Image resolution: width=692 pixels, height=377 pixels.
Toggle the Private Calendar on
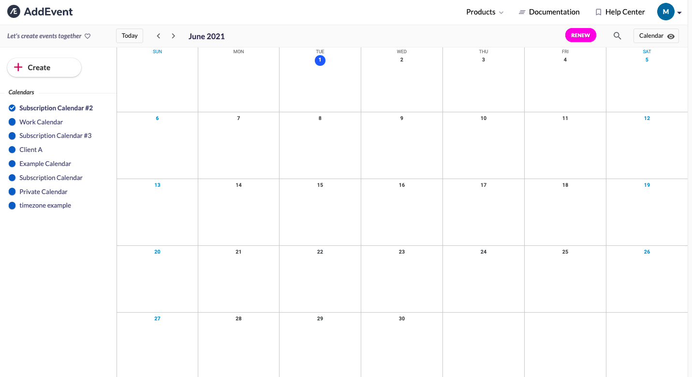point(12,192)
